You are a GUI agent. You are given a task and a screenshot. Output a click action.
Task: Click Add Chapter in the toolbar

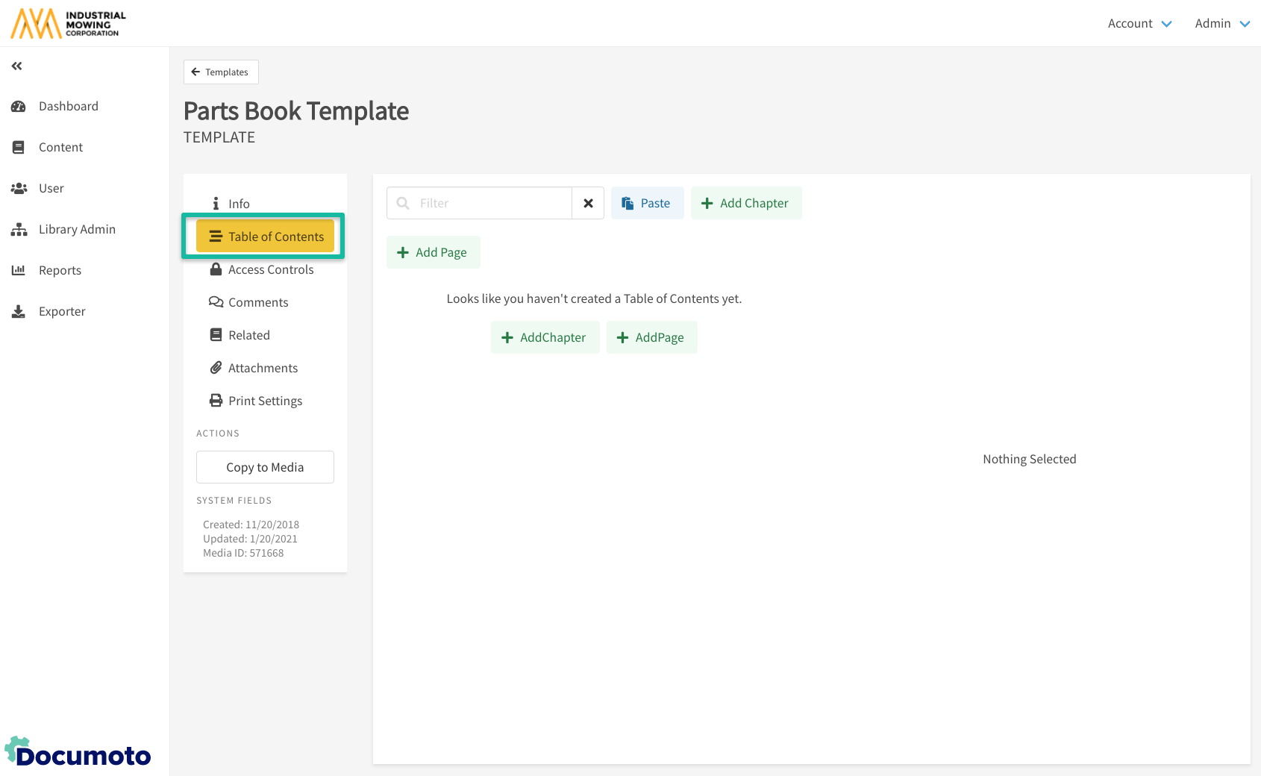pyautogui.click(x=745, y=203)
